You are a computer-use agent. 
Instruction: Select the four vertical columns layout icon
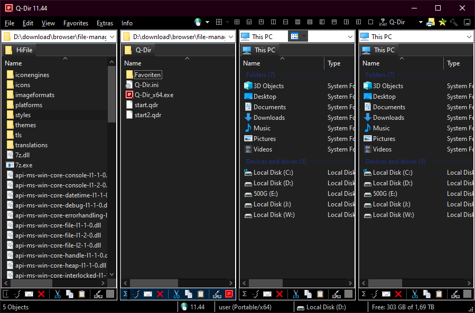(x=297, y=22)
